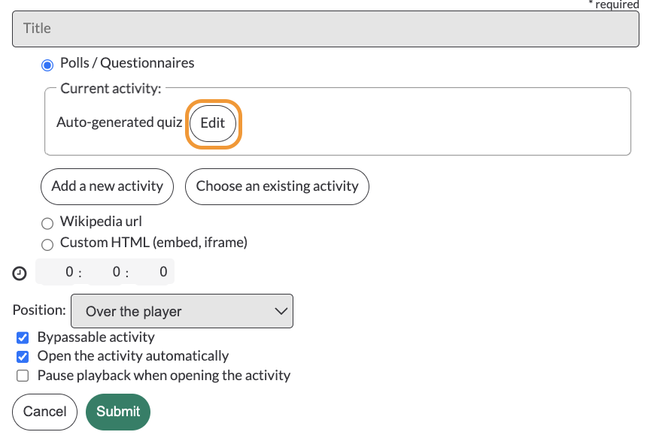Screen dimensions: 659x441
Task: Cancel the form
Action: coord(44,412)
